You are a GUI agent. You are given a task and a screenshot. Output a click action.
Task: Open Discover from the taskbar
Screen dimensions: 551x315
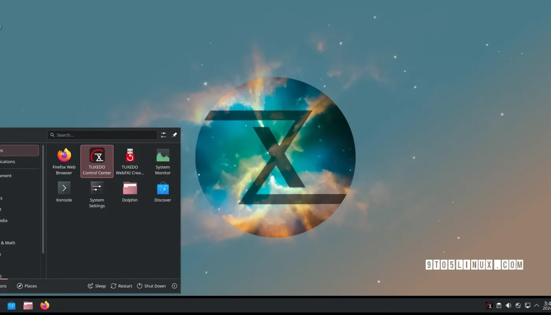click(x=11, y=306)
